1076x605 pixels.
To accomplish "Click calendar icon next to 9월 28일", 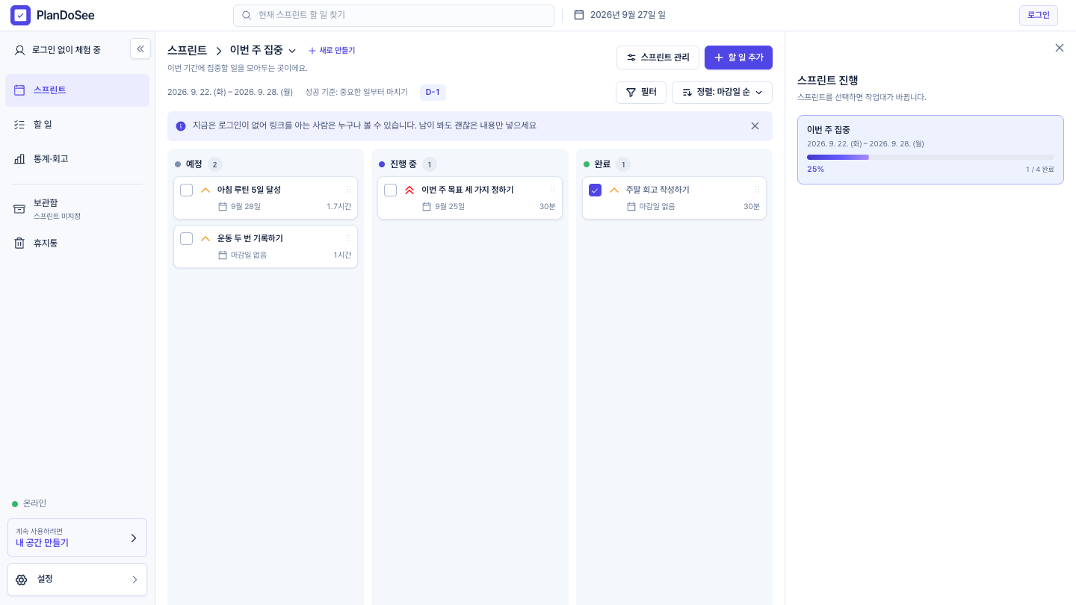I will 222,206.
